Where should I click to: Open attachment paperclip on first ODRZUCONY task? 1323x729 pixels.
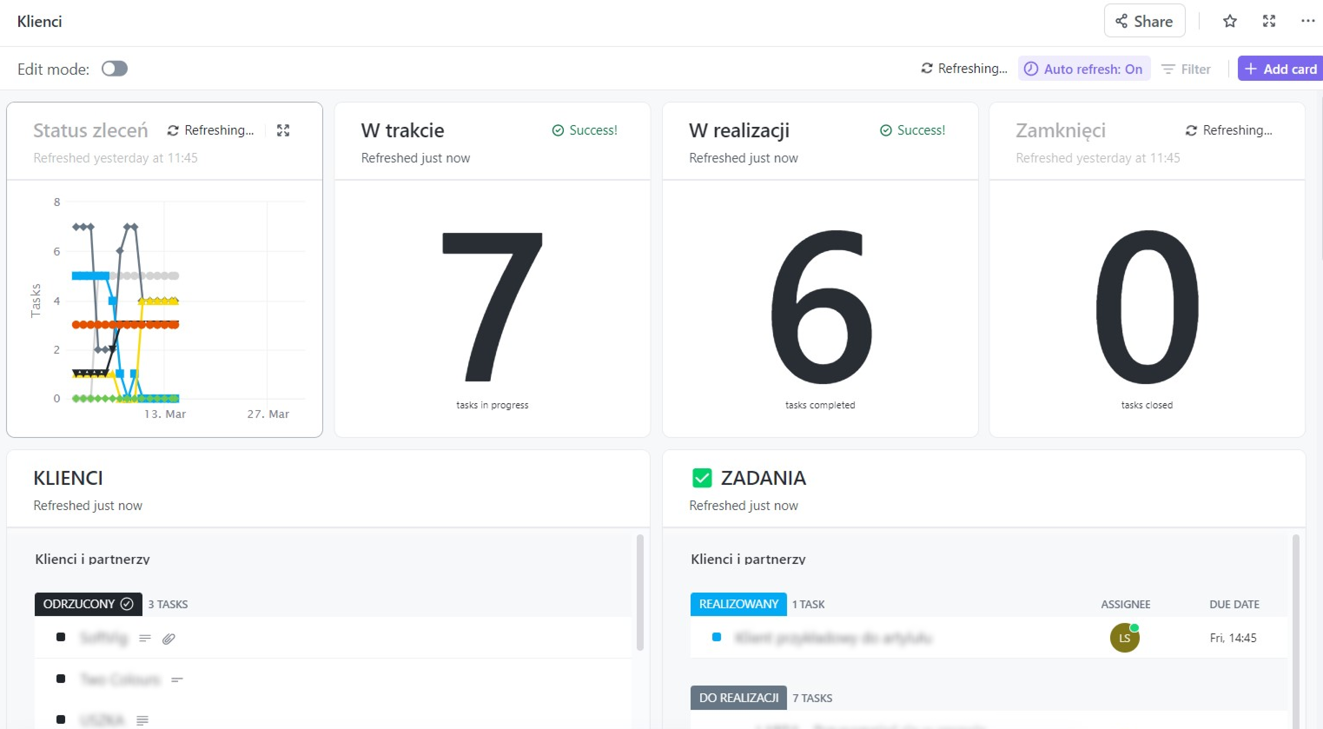coord(169,639)
